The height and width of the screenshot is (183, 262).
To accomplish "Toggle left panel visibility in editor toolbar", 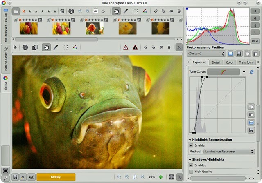I will tap(15, 47).
